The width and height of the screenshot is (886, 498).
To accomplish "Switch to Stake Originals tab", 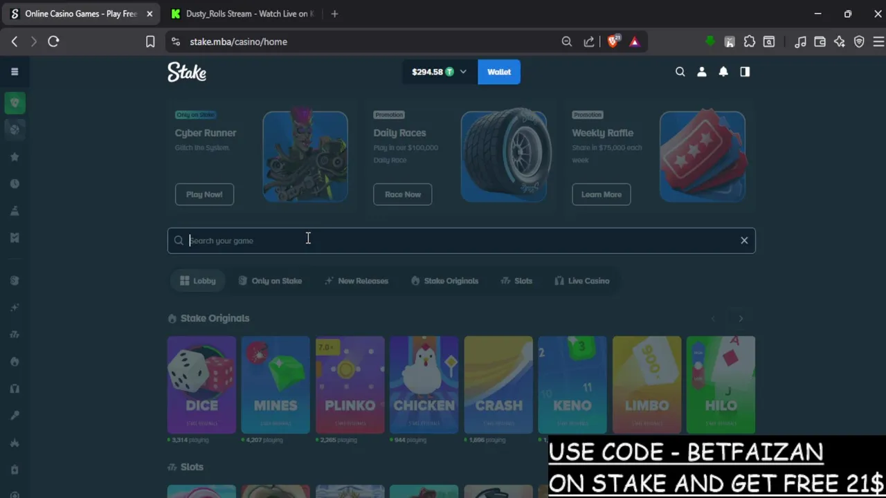I will [x=444, y=281].
